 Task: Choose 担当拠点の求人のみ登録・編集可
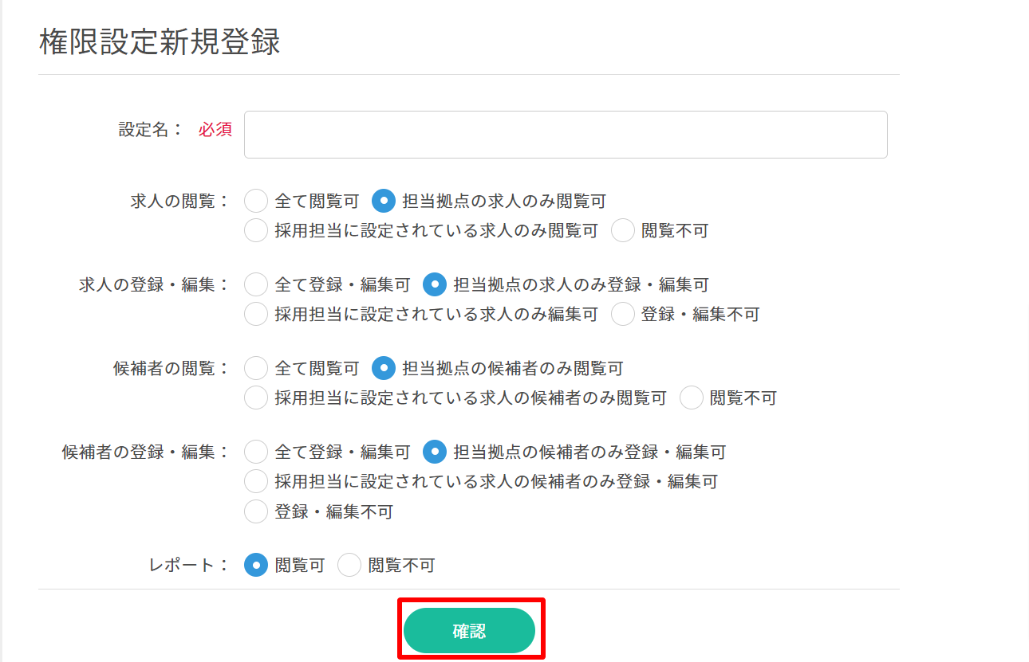pos(435,284)
